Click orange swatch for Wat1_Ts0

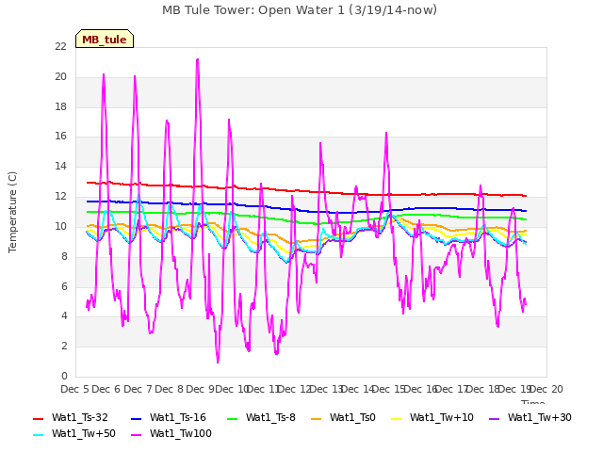pyautogui.click(x=317, y=418)
